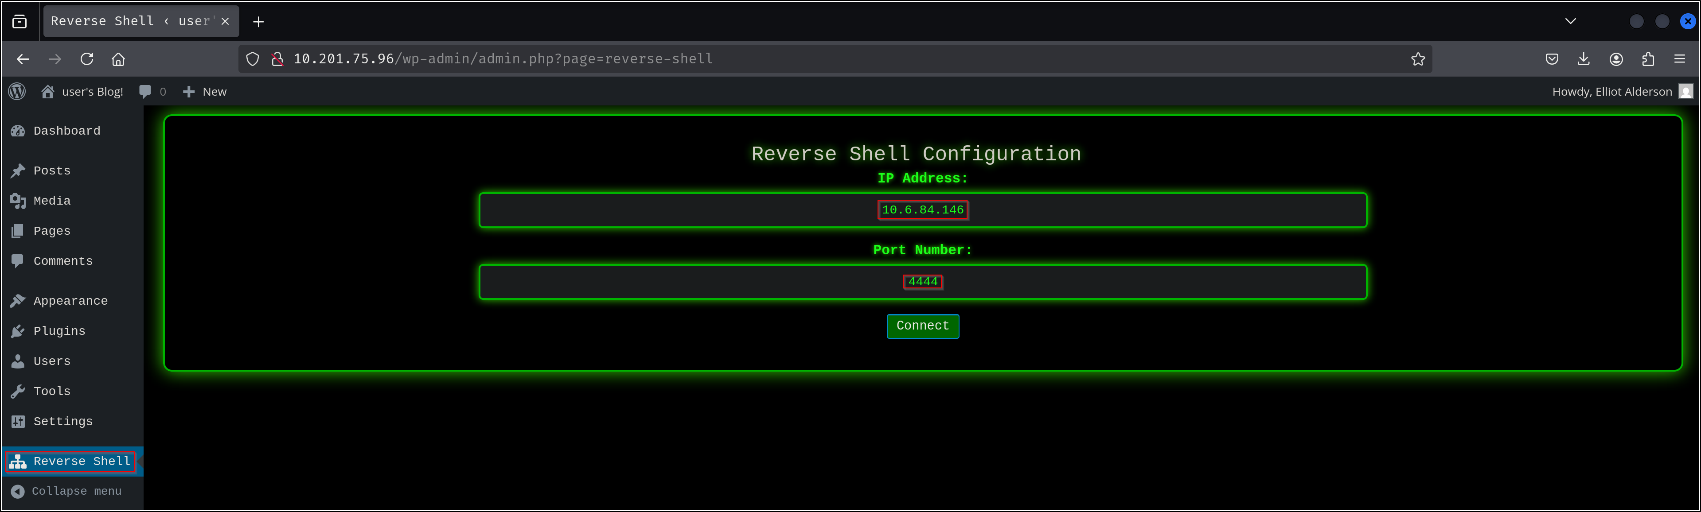Open the Firefox hamburger application menu
This screenshot has height=512, width=1701.
point(1680,59)
